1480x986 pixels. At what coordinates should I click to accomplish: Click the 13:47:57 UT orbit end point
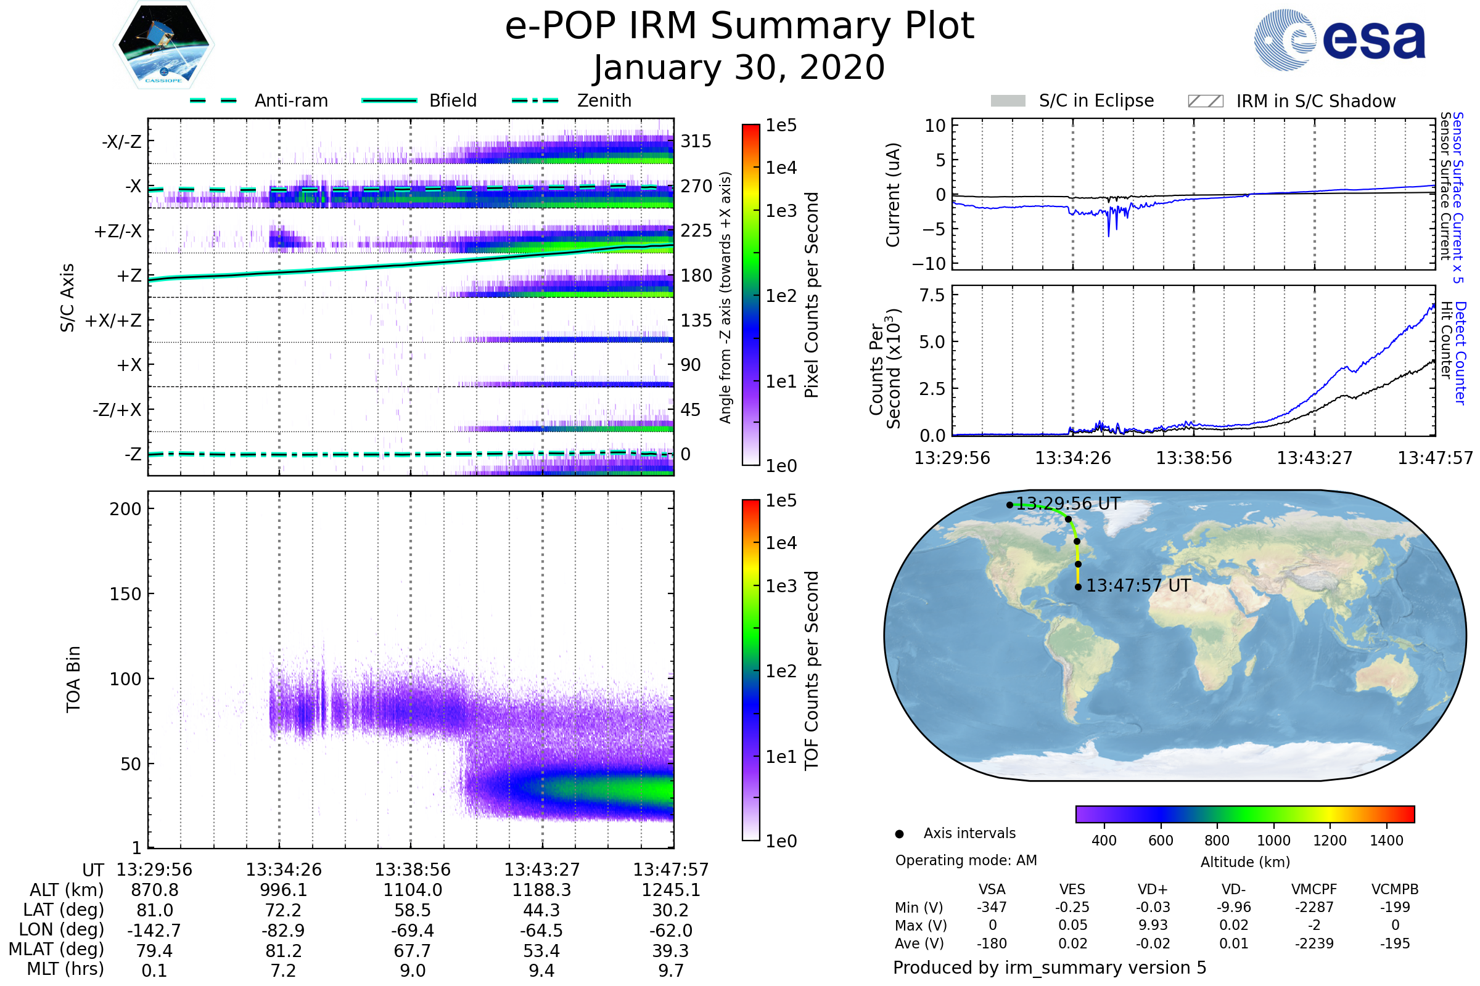1078,587
